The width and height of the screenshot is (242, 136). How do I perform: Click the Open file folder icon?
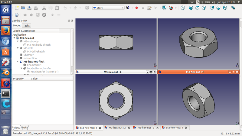[x=23, y=8]
